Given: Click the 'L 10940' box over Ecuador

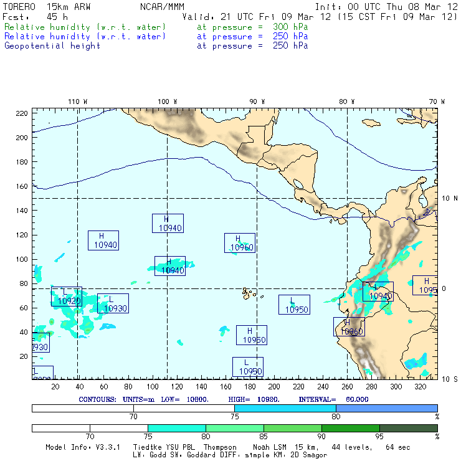Looking at the screenshot, I should click(378, 292).
